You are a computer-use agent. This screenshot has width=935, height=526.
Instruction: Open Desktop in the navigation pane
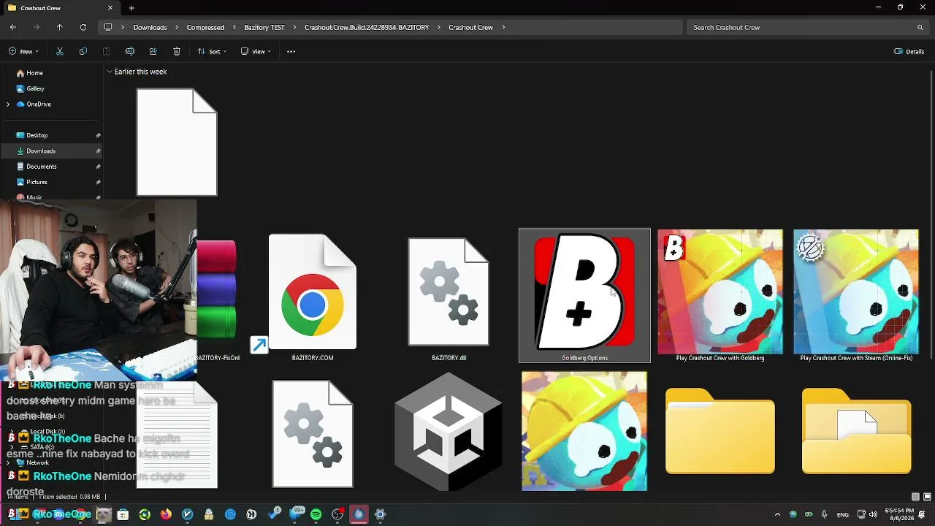(x=37, y=135)
